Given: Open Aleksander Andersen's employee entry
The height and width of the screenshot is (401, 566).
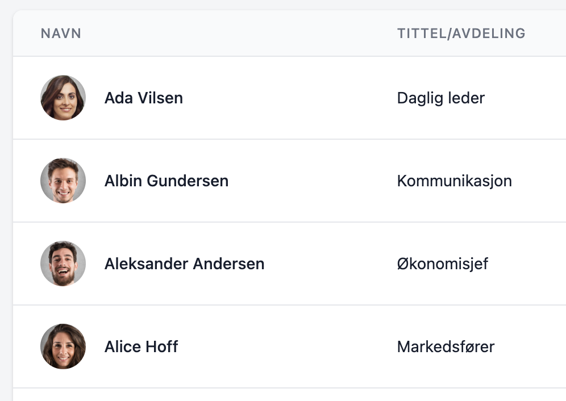Looking at the screenshot, I should pyautogui.click(x=185, y=264).
